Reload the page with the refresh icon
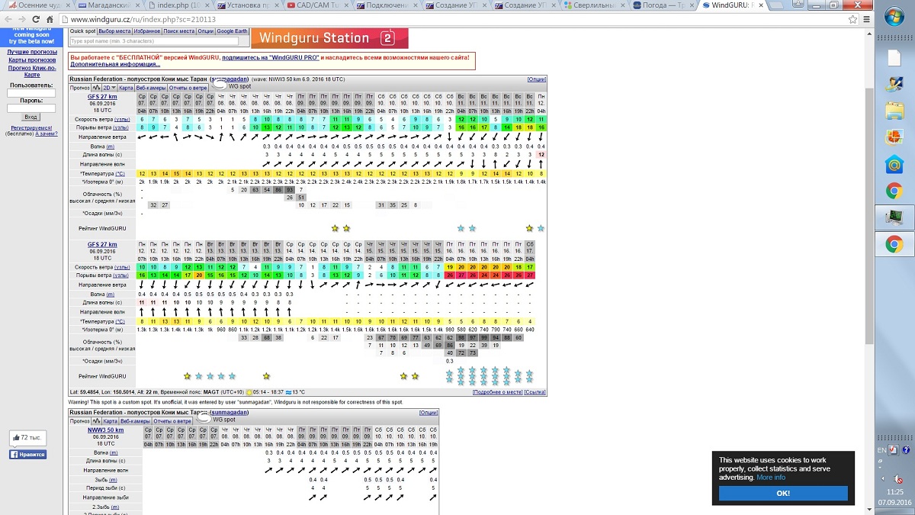Viewport: 915px width, 515px height. [x=34, y=19]
